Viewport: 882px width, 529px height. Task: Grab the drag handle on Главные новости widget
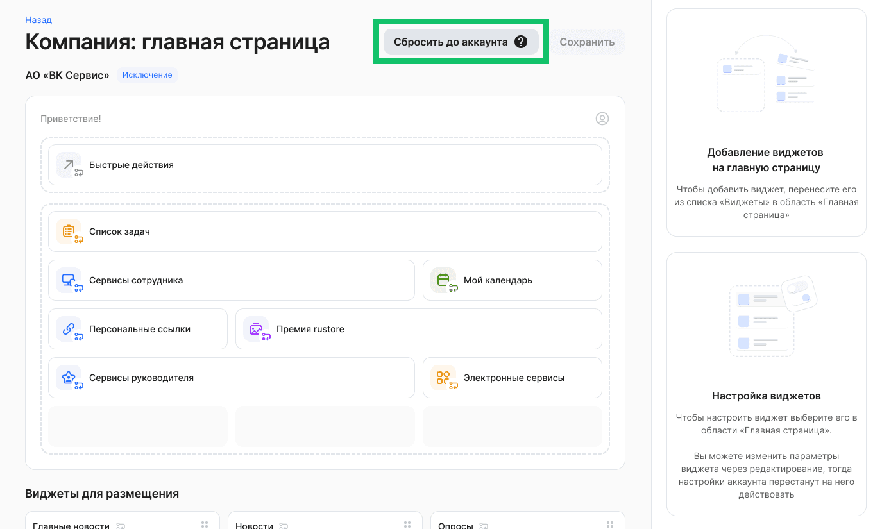click(x=205, y=524)
